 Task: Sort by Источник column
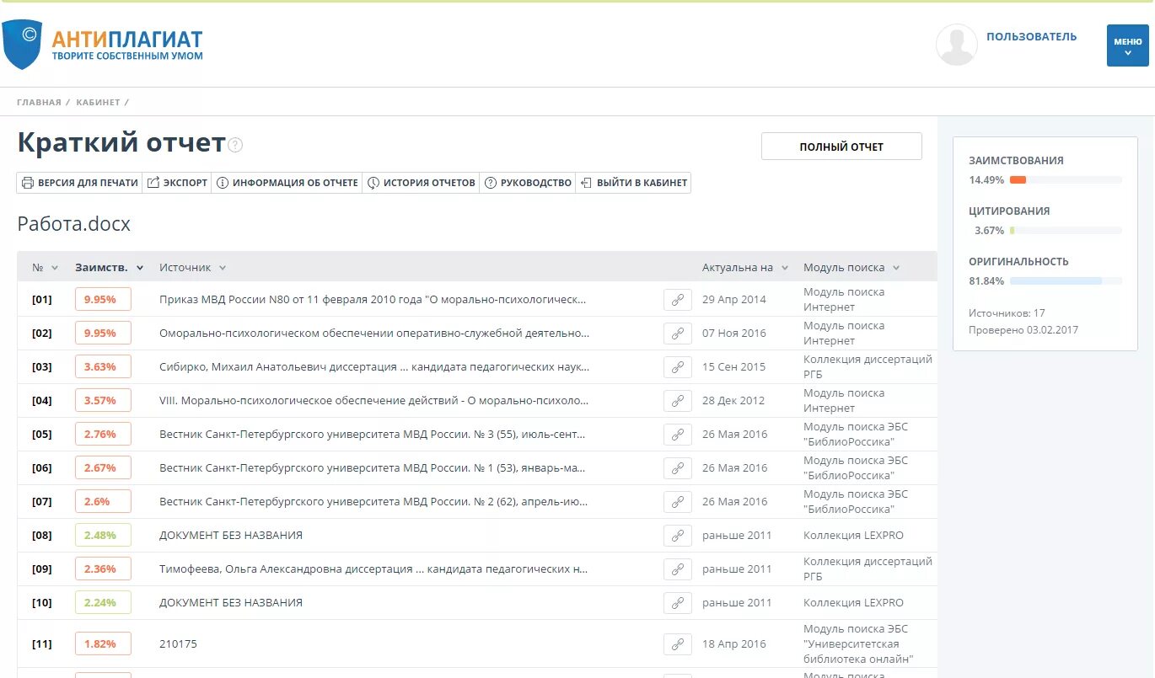[x=193, y=268]
